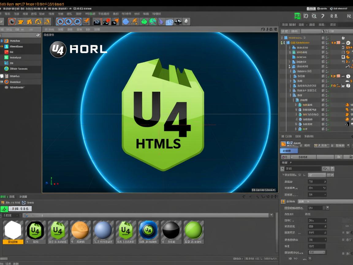Screen dimensions: 353x265
Task: Click the blue sphere primitive icon
Action: tap(126, 21)
